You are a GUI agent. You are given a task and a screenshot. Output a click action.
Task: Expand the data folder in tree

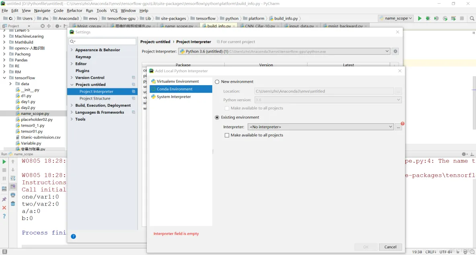pyautogui.click(x=10, y=84)
